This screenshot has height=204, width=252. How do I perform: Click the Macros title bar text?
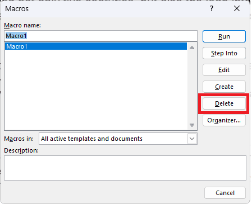point(17,9)
